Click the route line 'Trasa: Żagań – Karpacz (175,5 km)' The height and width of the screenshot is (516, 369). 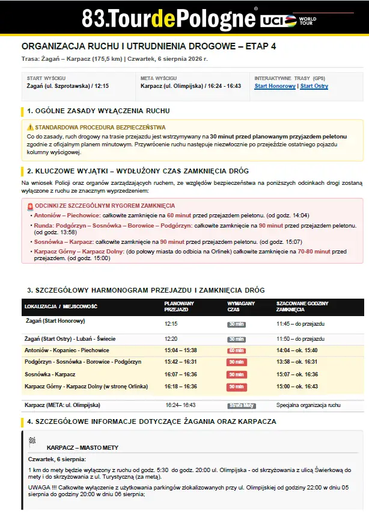tap(72, 59)
